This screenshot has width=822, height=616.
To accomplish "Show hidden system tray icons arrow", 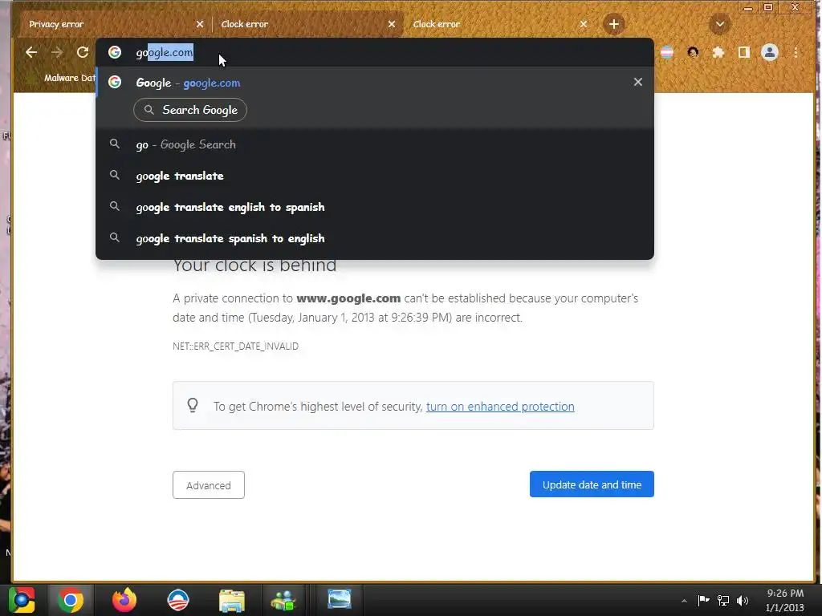I will [x=684, y=601].
